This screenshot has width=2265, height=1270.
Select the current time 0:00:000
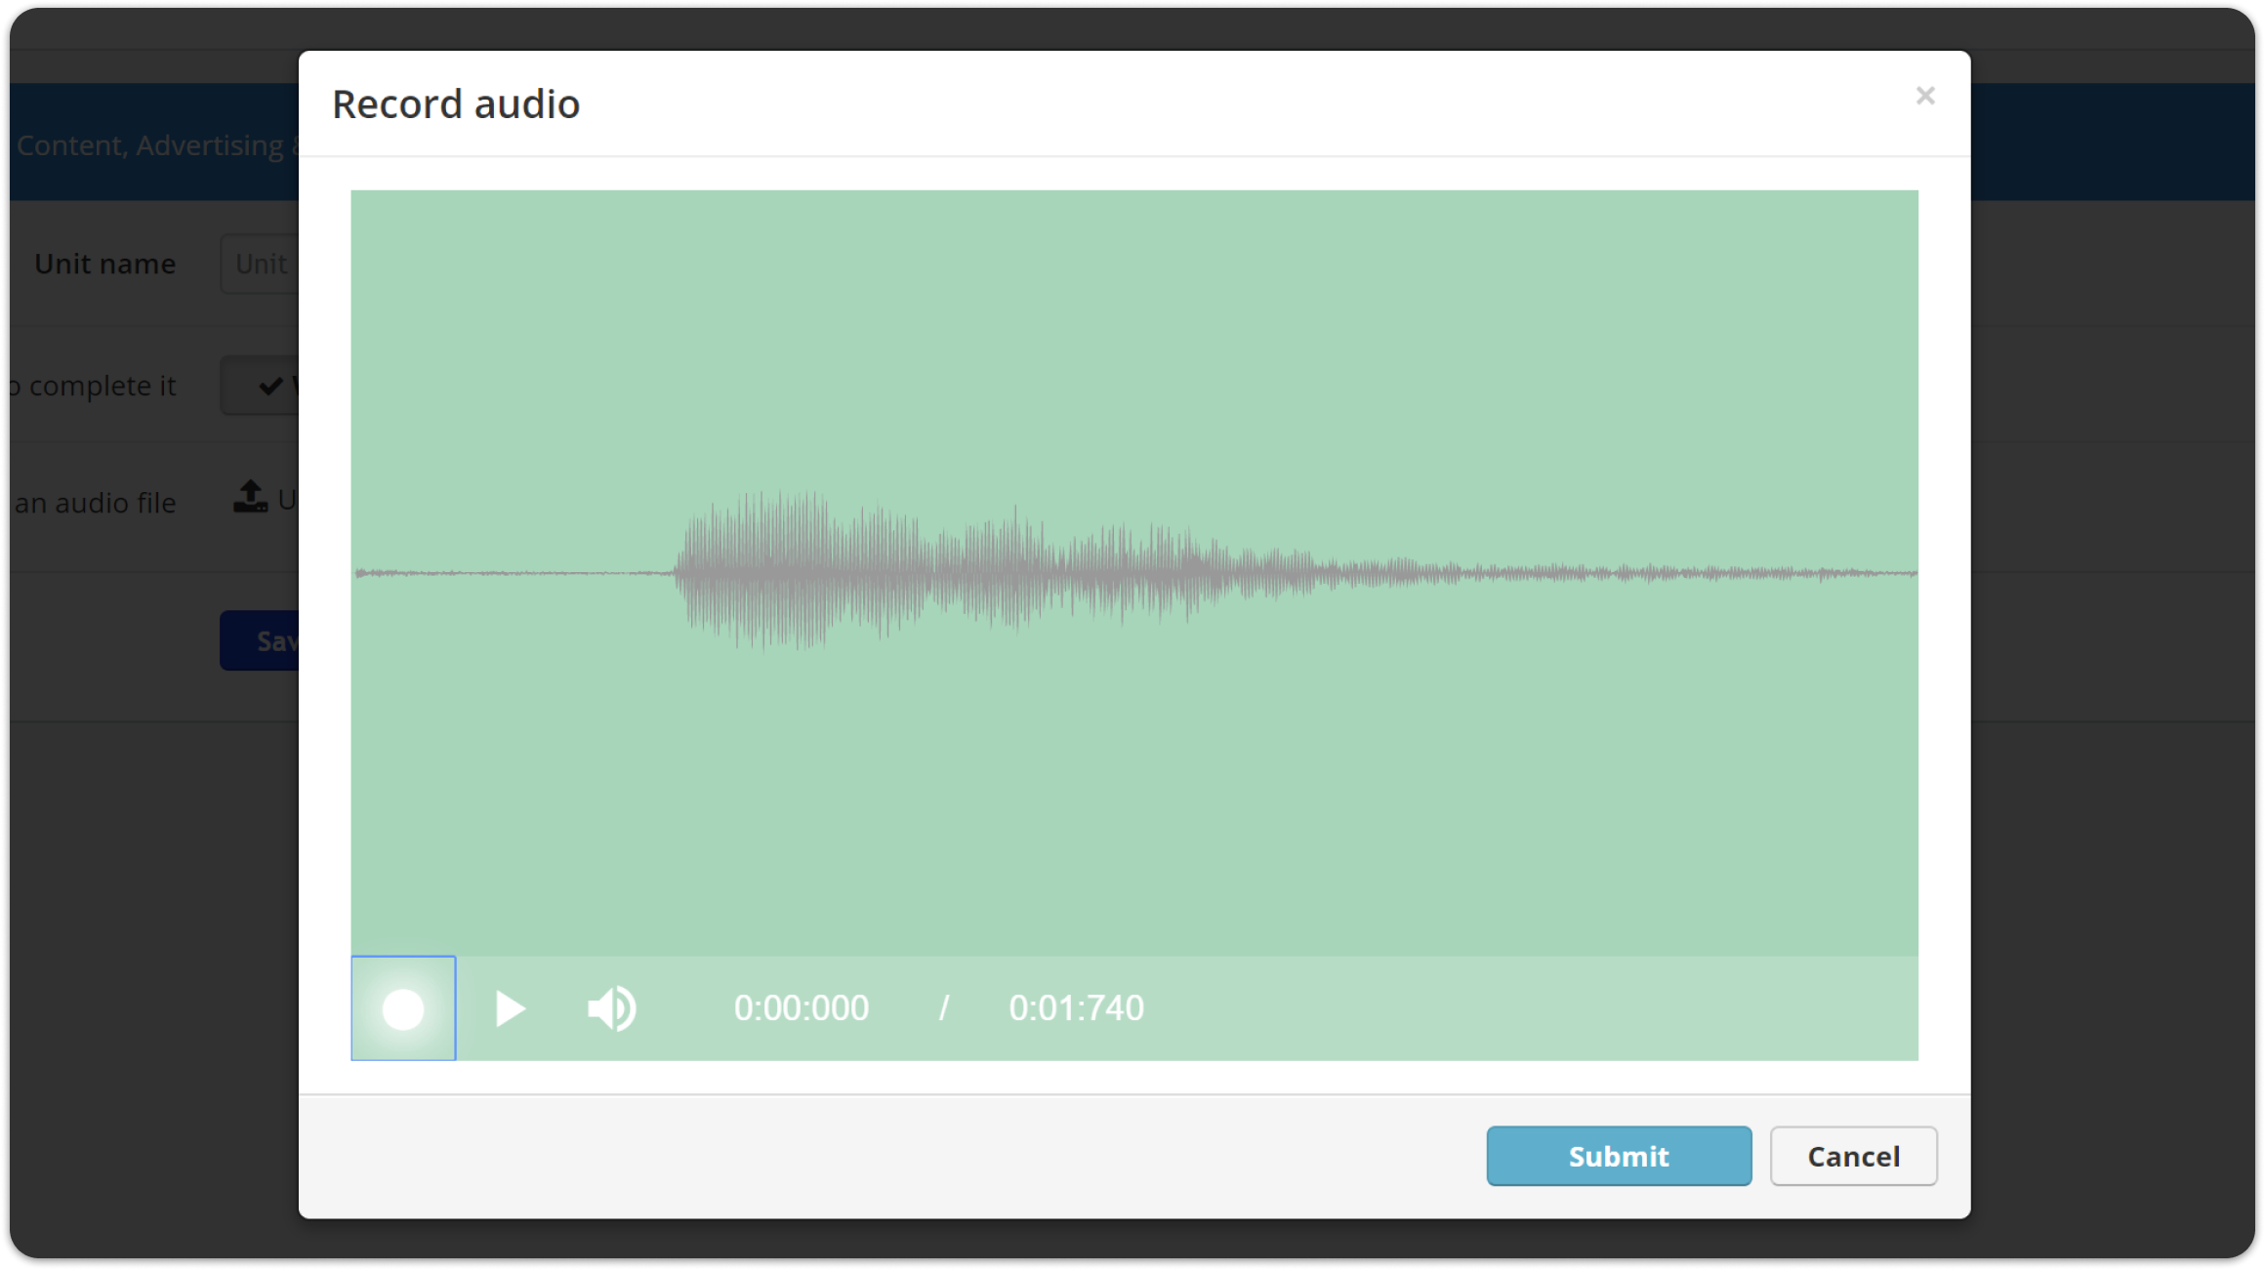click(802, 1008)
